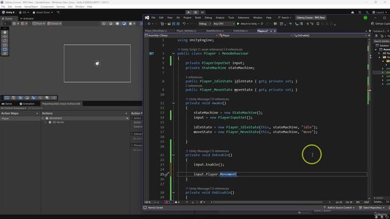390x219 pixels.
Task: Select the Movement action row
Action: click(x=85, y=118)
